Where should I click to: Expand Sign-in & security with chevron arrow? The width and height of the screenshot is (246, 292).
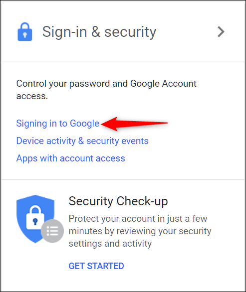click(x=221, y=32)
